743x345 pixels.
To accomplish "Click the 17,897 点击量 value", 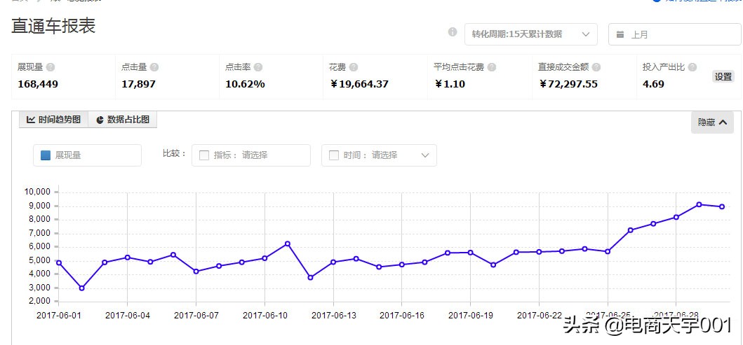I will (x=138, y=85).
